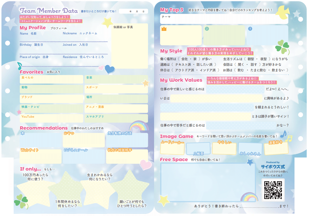
Task: Click the おしゃれさん Image Game box
Action: [x=250, y=149]
